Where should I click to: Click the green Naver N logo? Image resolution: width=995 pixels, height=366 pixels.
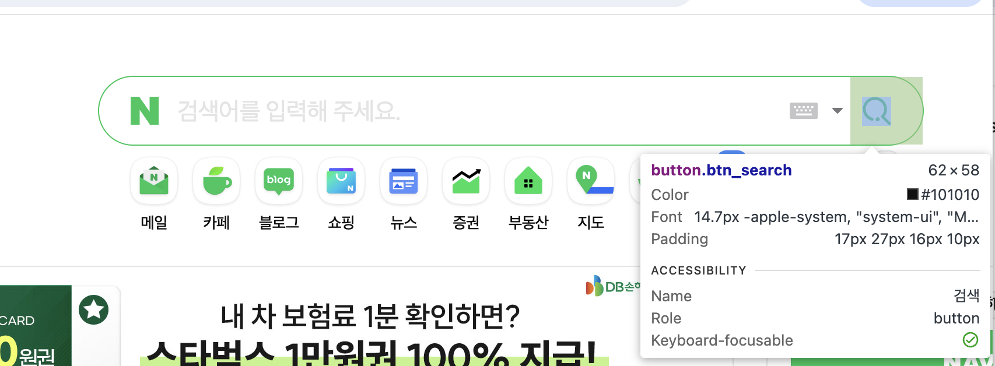[x=145, y=111]
